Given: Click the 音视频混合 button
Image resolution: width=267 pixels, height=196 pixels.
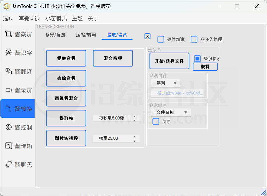Looking at the screenshot, I should (x=66, y=98).
